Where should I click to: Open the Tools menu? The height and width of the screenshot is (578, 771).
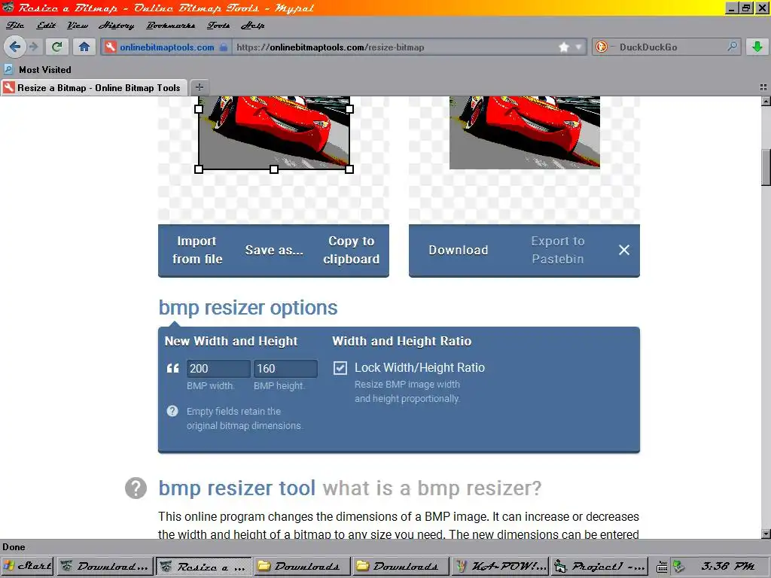[x=218, y=25]
